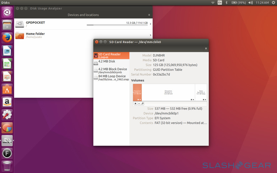Select the 84 MB Loop Device
Screen dimensions: 277x173
pos(112,77)
